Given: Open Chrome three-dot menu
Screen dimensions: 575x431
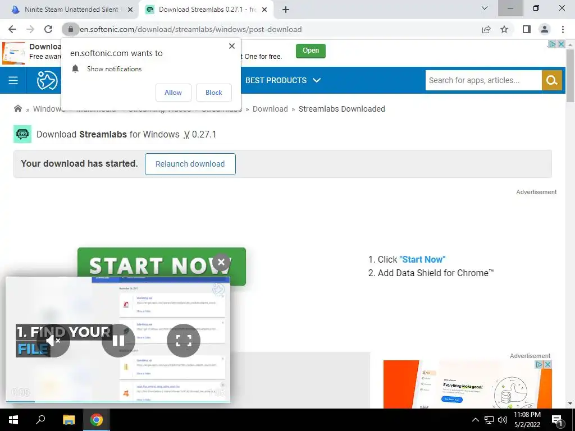Looking at the screenshot, I should 563,29.
